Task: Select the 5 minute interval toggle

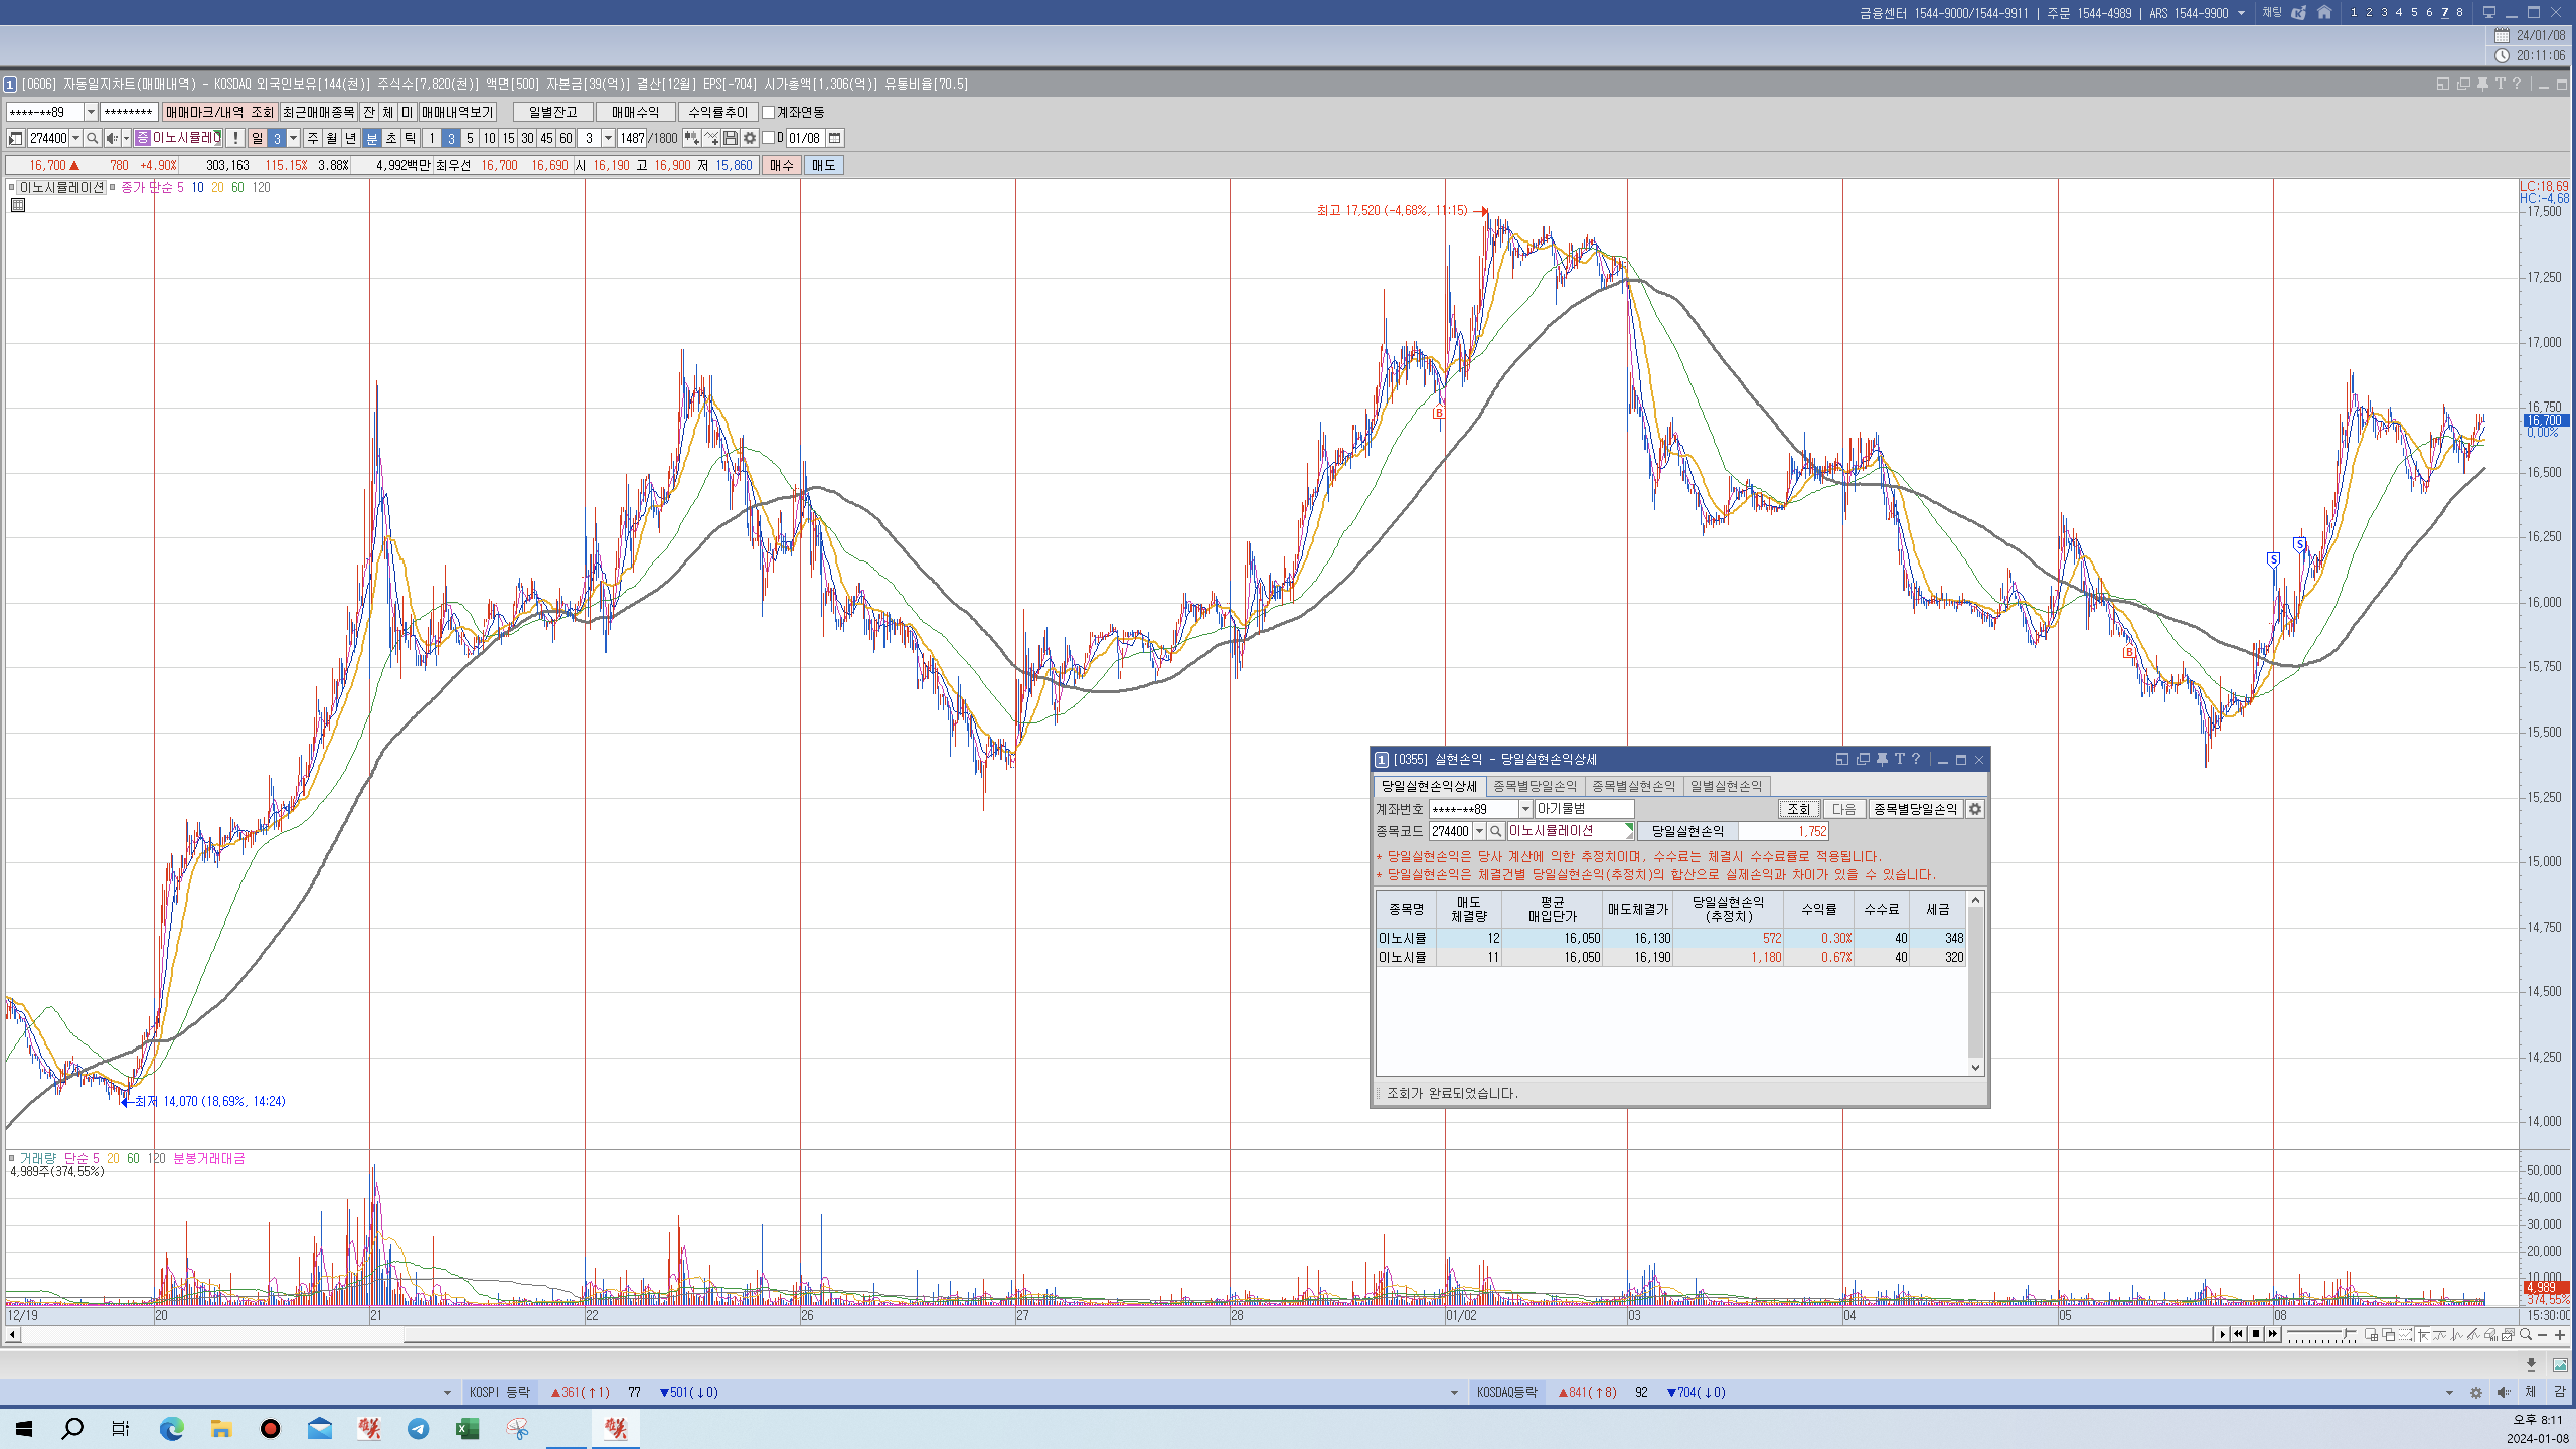Action: (x=470, y=138)
